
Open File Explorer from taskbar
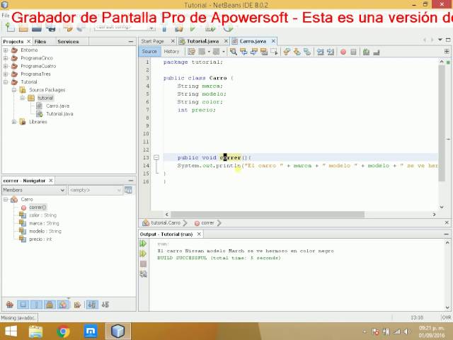click(36, 331)
